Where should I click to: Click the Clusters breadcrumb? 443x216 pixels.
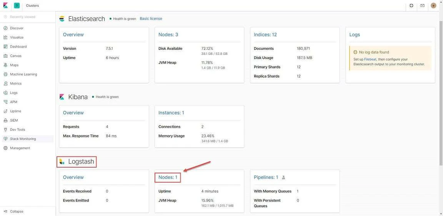click(x=32, y=6)
